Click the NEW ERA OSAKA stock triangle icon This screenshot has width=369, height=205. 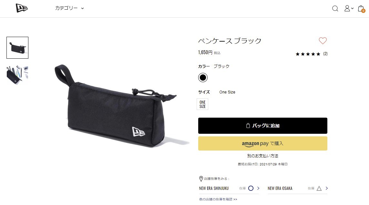pos(319,188)
